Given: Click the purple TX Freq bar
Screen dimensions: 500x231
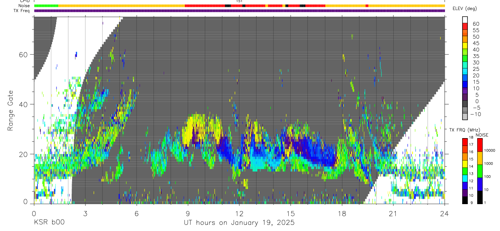Looking at the screenshot, I should [239, 11].
